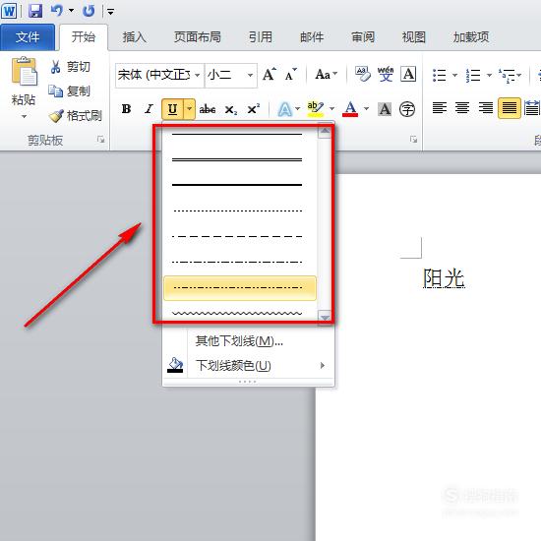Toggle the Justify alignment button
The width and height of the screenshot is (541, 541).
pos(509,108)
